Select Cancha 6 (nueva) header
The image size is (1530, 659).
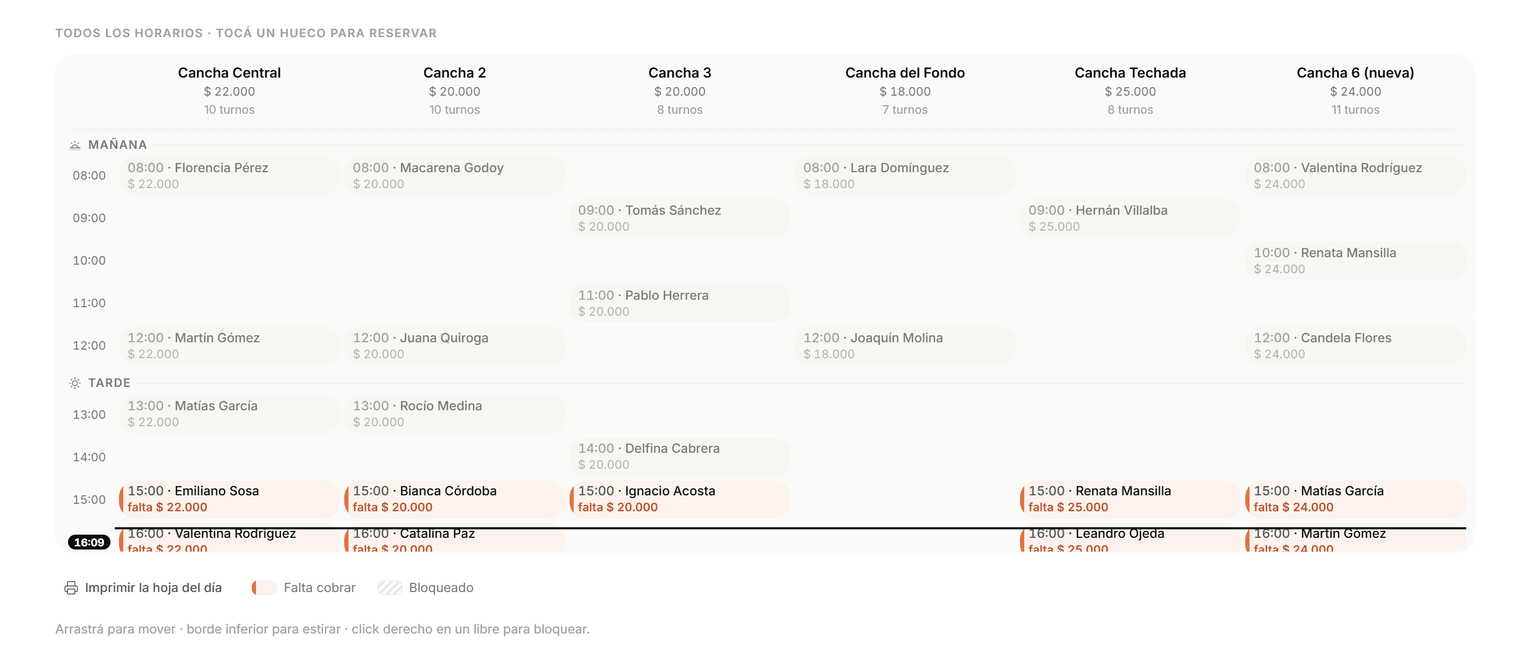1355,91
